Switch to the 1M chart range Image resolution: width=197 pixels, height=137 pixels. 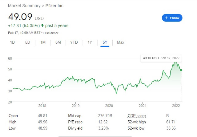(x=43, y=42)
